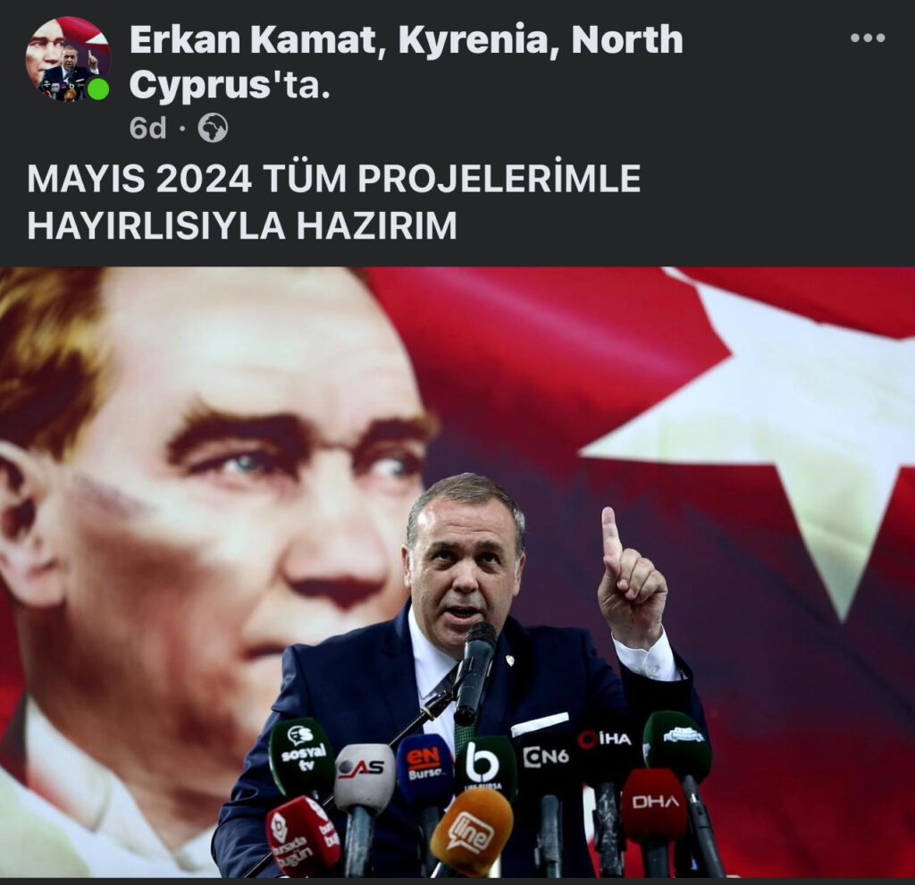915x885 pixels.
Task: Click the 6d post timestamp
Action: coord(147,128)
